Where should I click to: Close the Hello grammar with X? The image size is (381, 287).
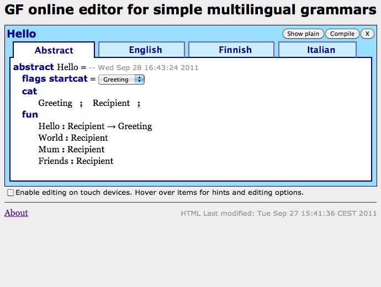367,34
